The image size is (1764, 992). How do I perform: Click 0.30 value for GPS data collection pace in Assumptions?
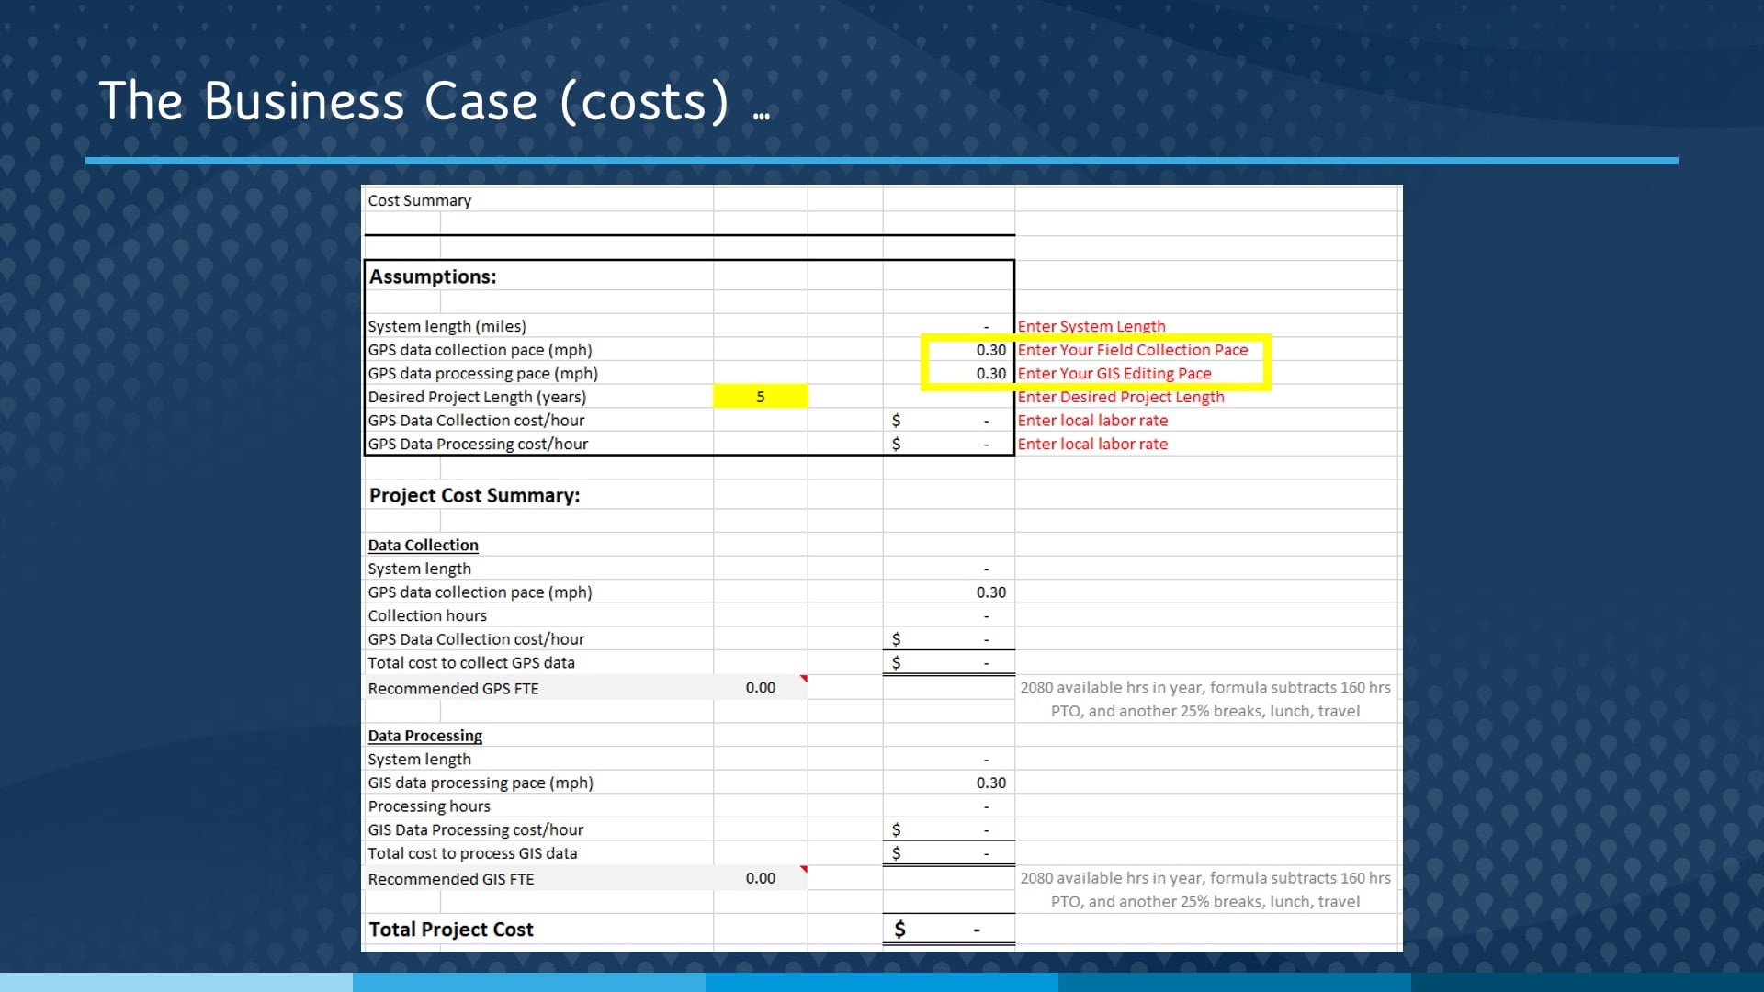(x=991, y=350)
